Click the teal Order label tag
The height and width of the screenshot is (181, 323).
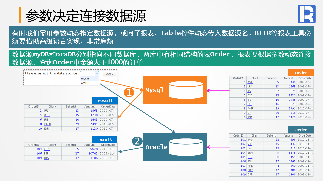click(301, 130)
